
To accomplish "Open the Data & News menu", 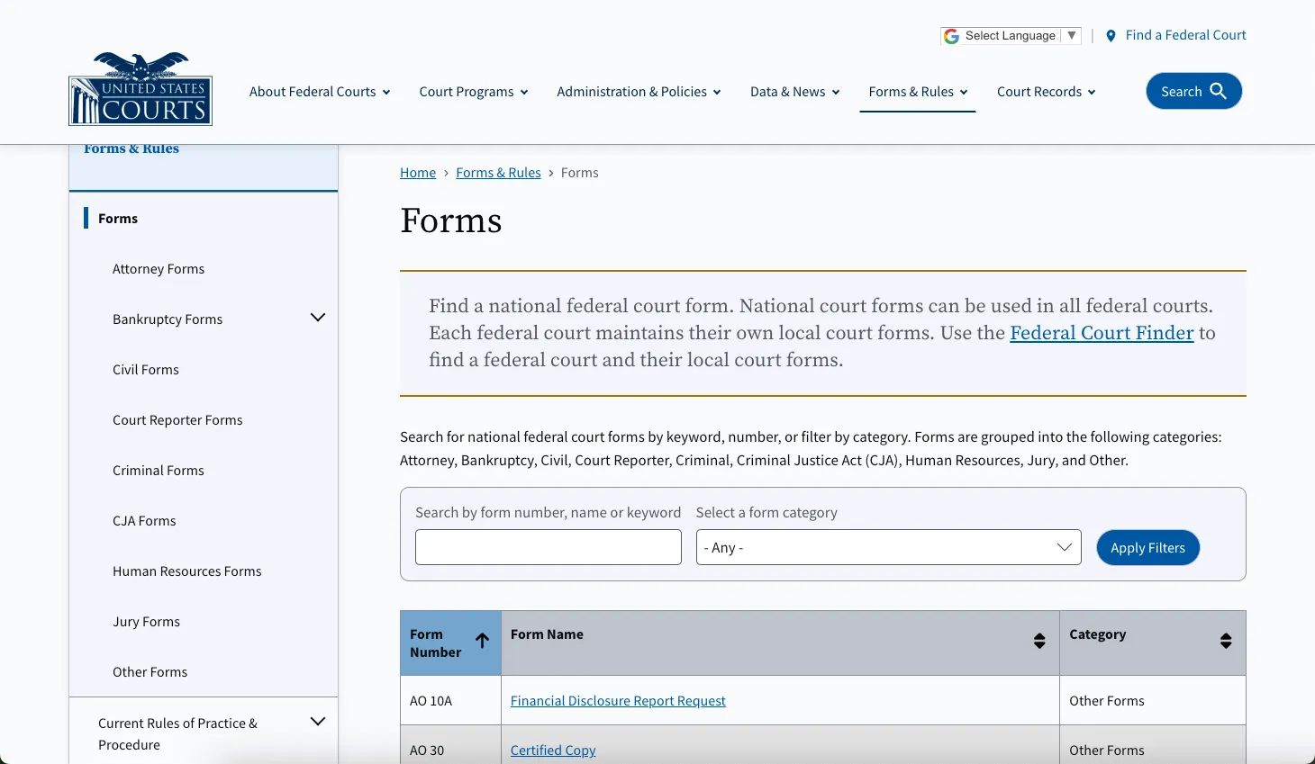I will 788,91.
